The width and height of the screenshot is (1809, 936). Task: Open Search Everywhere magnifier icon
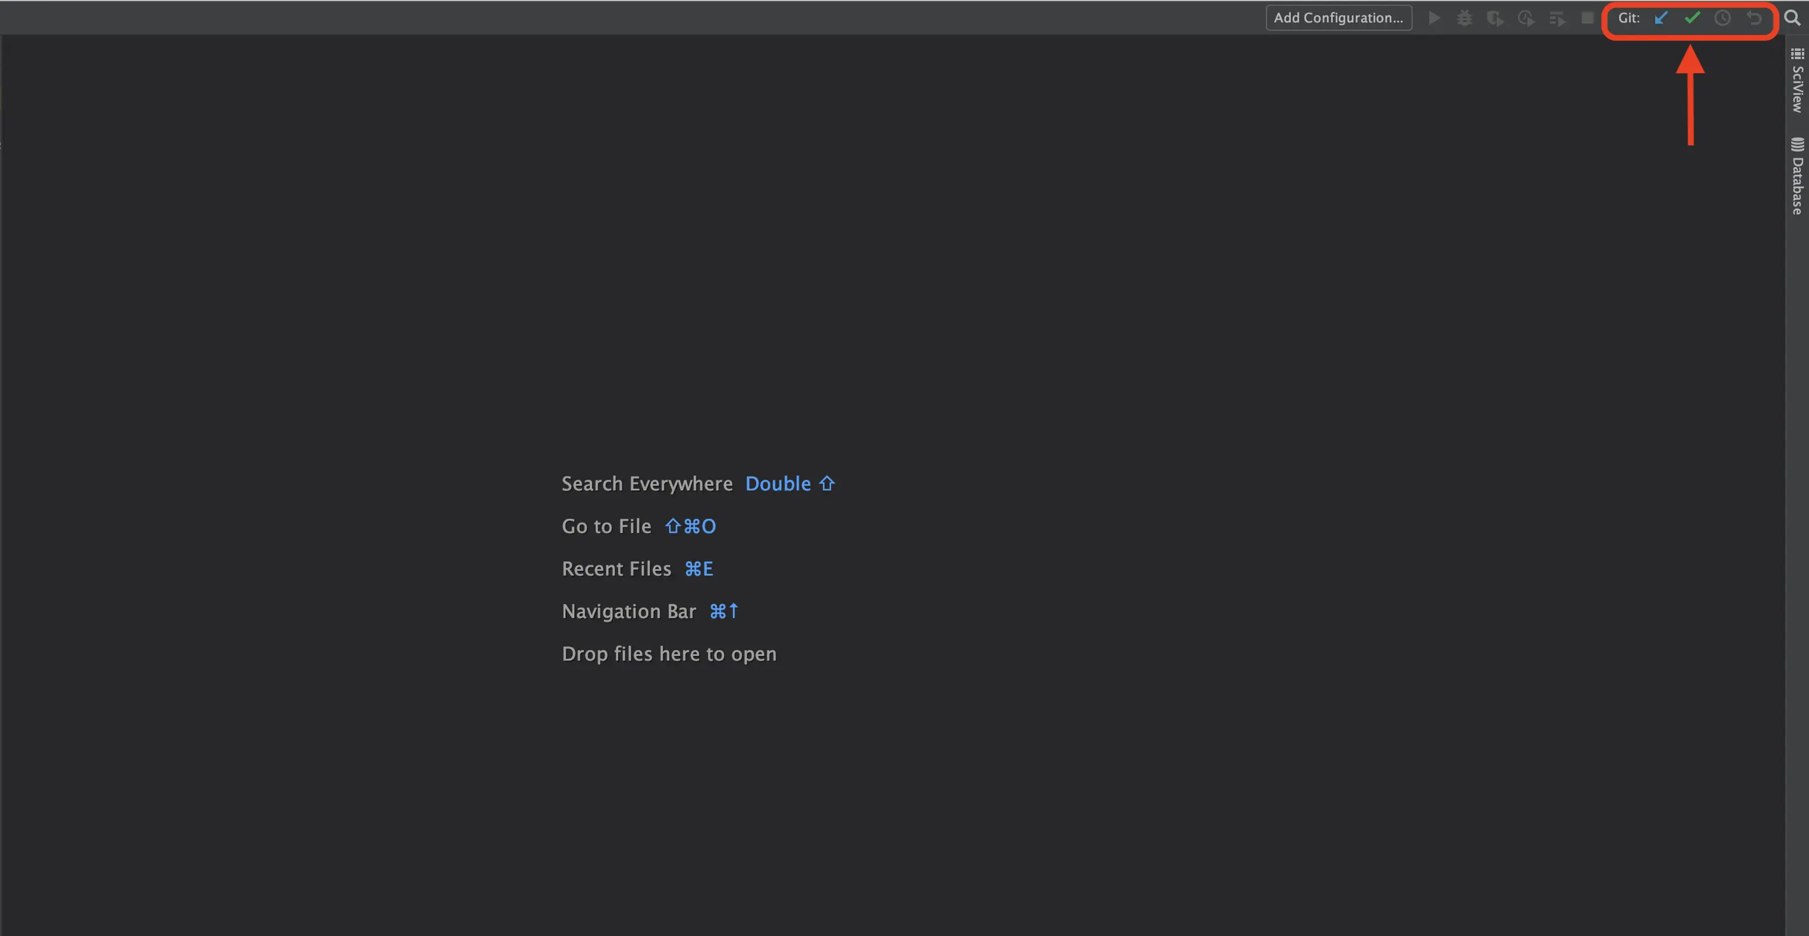click(x=1792, y=19)
